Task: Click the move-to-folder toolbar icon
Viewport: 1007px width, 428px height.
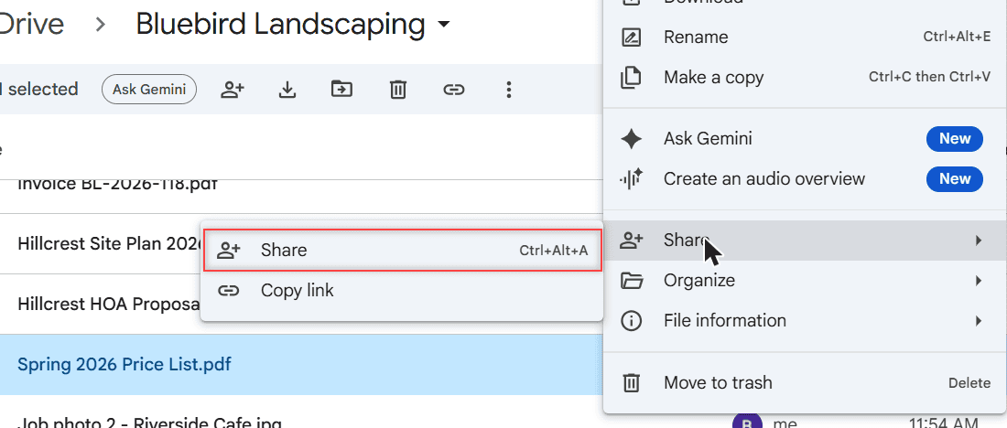Action: tap(341, 89)
